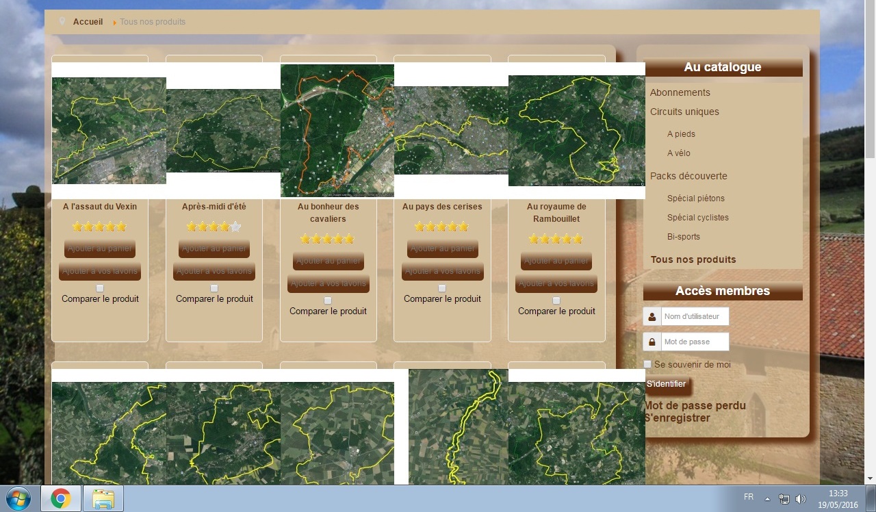The width and height of the screenshot is (876, 512).
Task: Go to Accueil in the breadcrumb
Action: point(88,22)
